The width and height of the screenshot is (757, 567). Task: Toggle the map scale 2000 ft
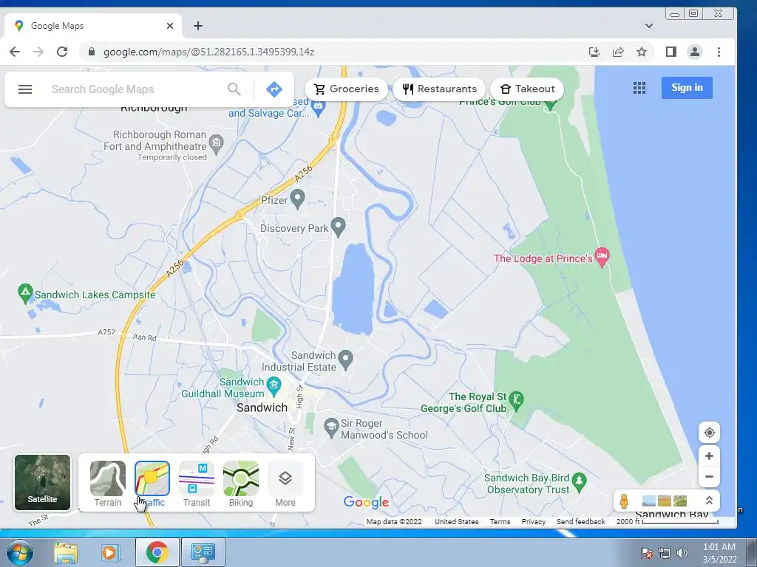668,522
